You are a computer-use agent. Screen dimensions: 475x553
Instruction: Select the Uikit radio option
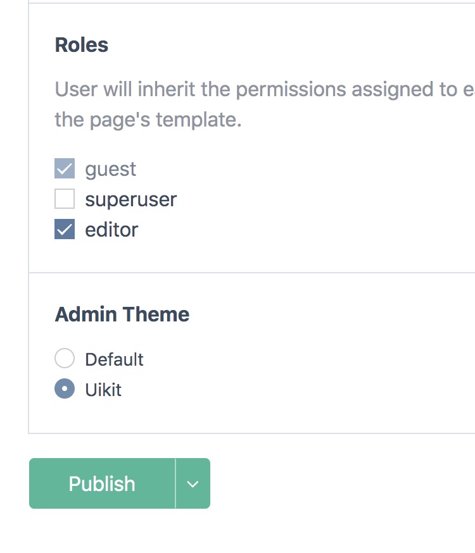tap(65, 389)
